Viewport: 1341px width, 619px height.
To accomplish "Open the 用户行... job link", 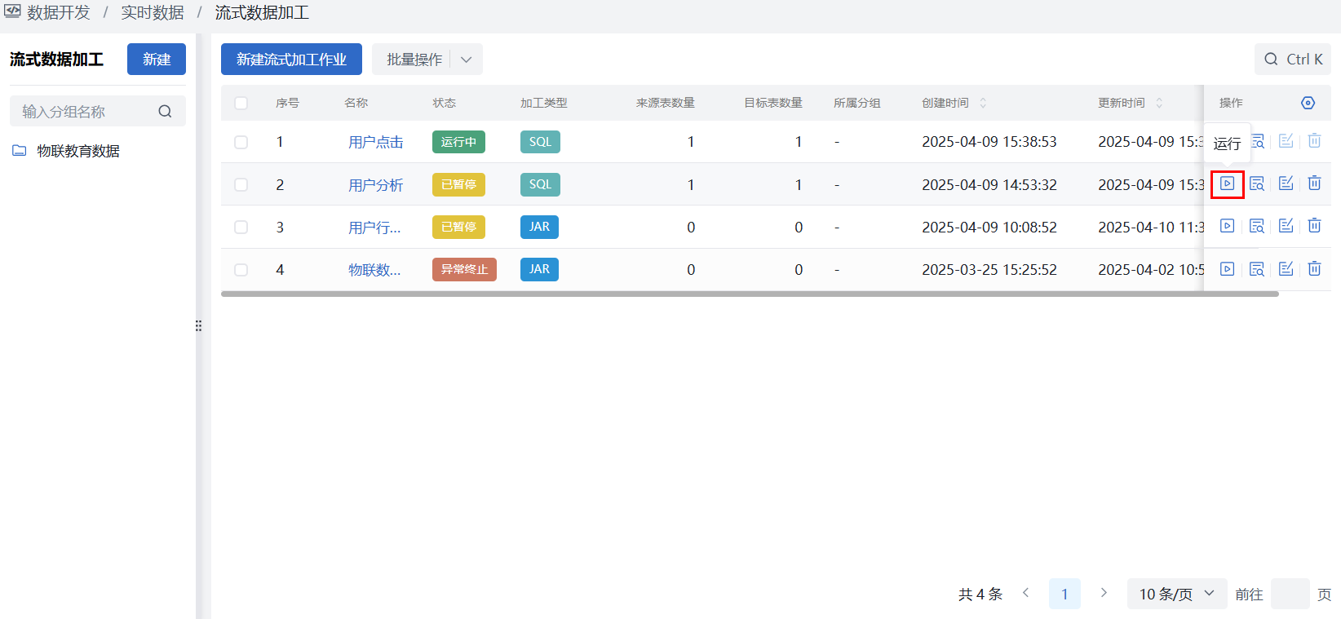I will (x=374, y=228).
